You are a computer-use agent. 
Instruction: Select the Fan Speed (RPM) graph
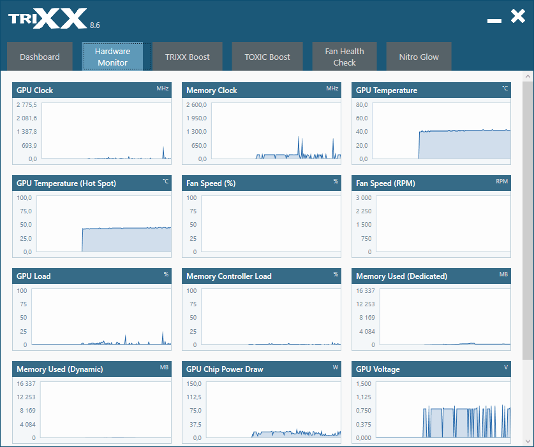tap(443, 223)
